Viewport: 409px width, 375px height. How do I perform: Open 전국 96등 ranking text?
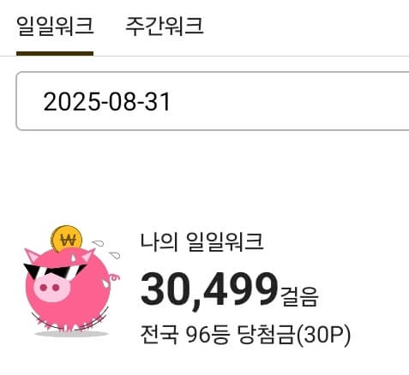pyautogui.click(x=185, y=335)
